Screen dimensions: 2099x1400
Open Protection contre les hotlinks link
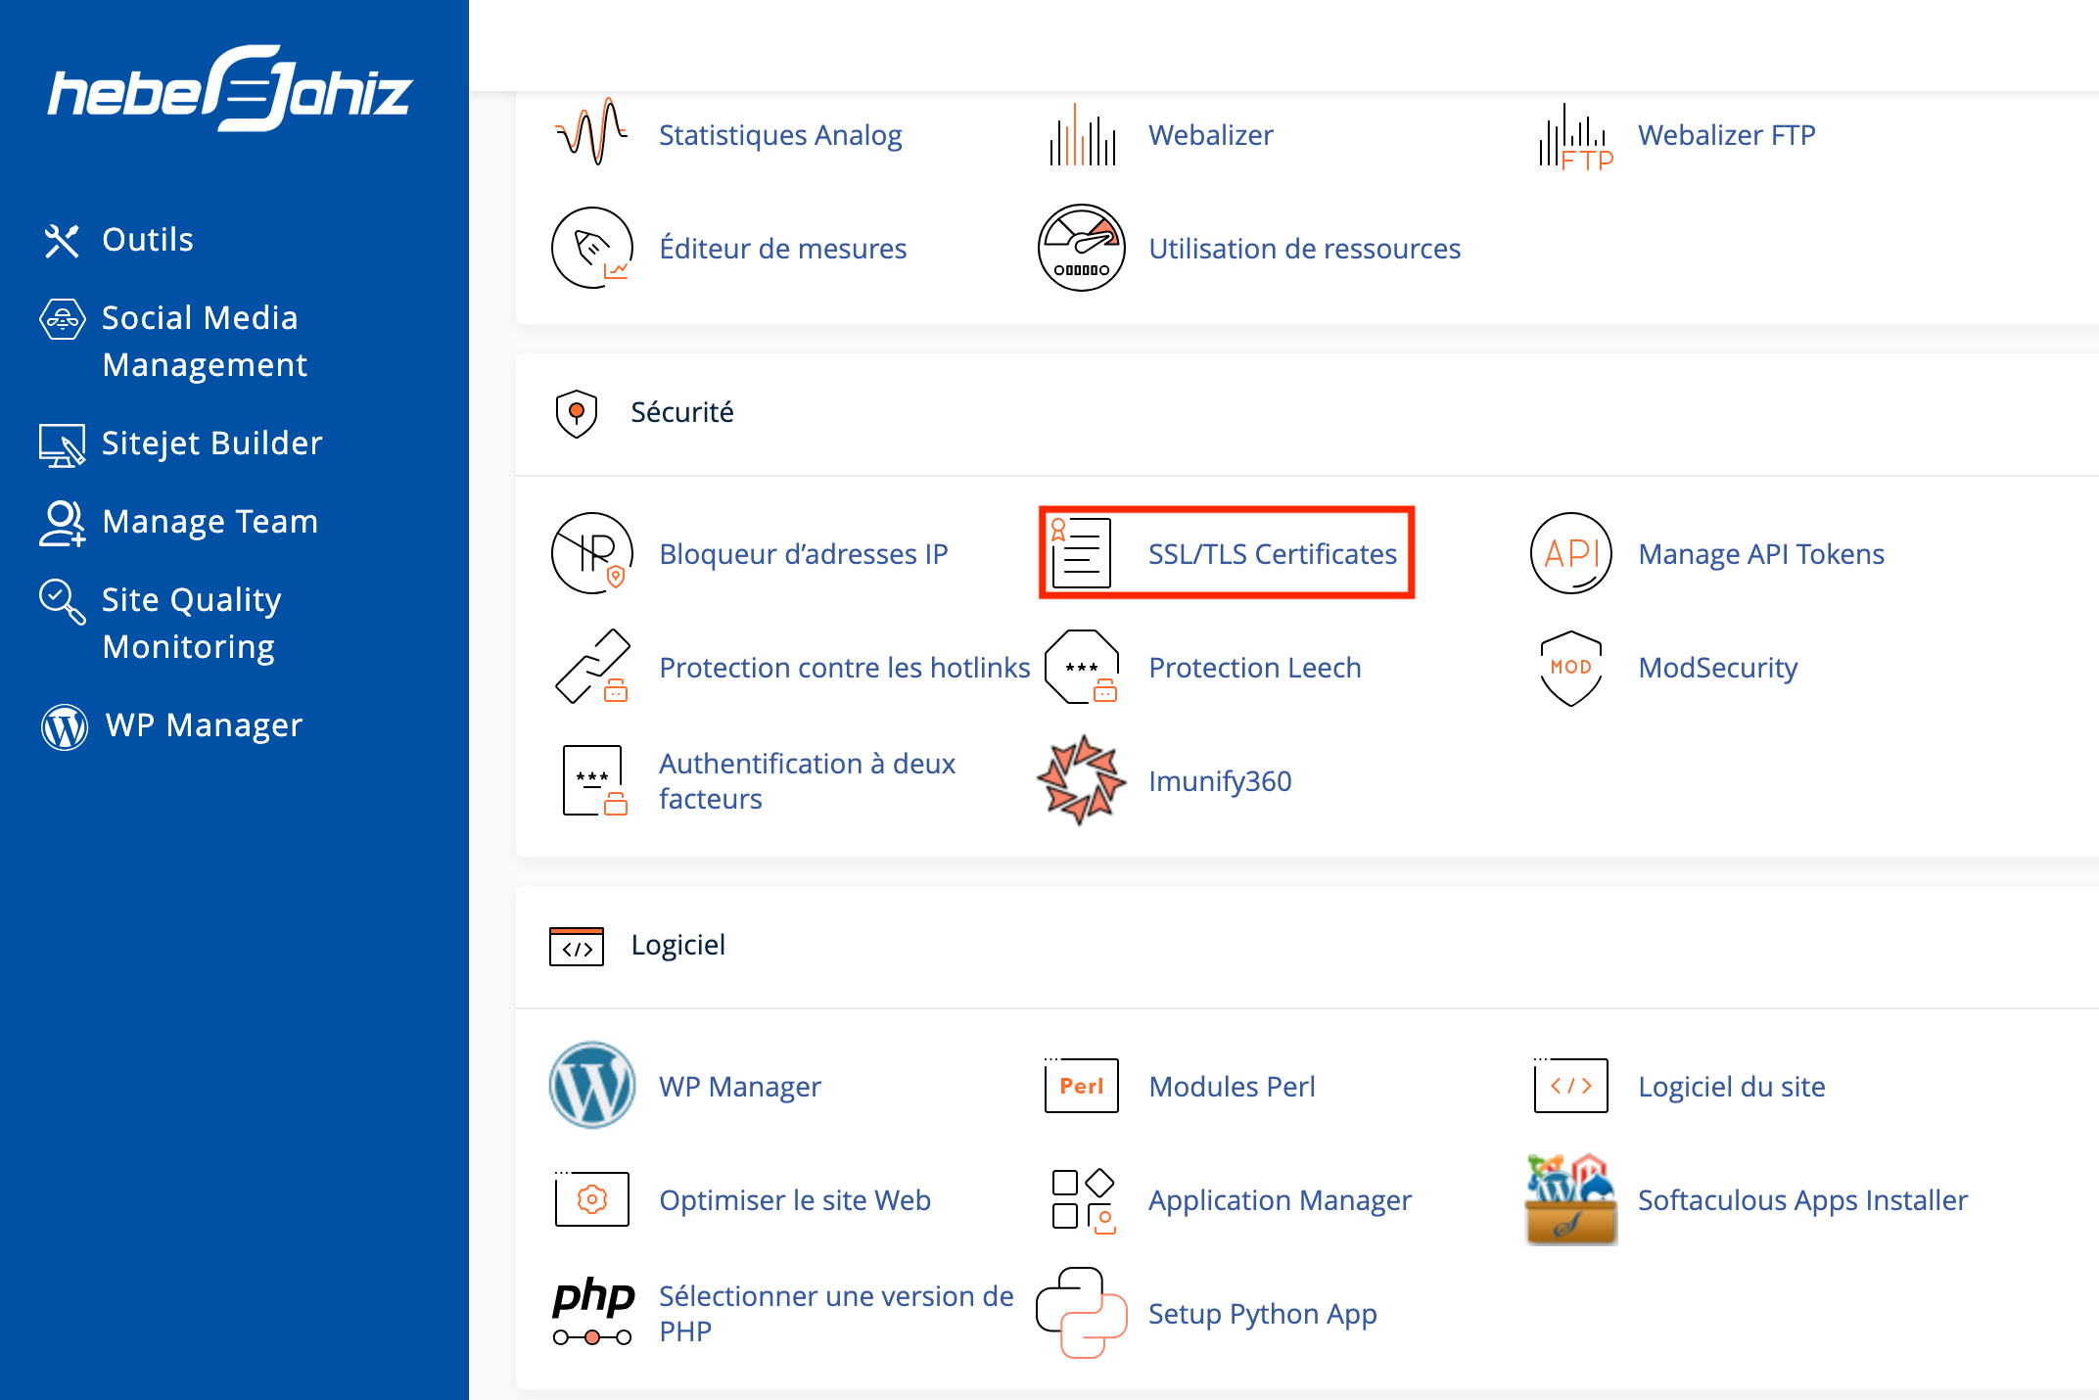click(x=844, y=667)
